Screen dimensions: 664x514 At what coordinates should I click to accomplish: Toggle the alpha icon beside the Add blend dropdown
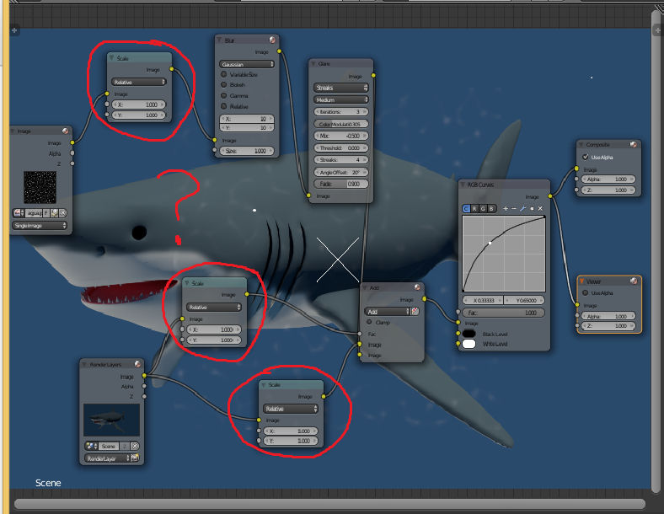[x=415, y=312]
